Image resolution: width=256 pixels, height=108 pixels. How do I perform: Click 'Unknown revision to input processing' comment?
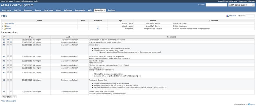pos(105,42)
